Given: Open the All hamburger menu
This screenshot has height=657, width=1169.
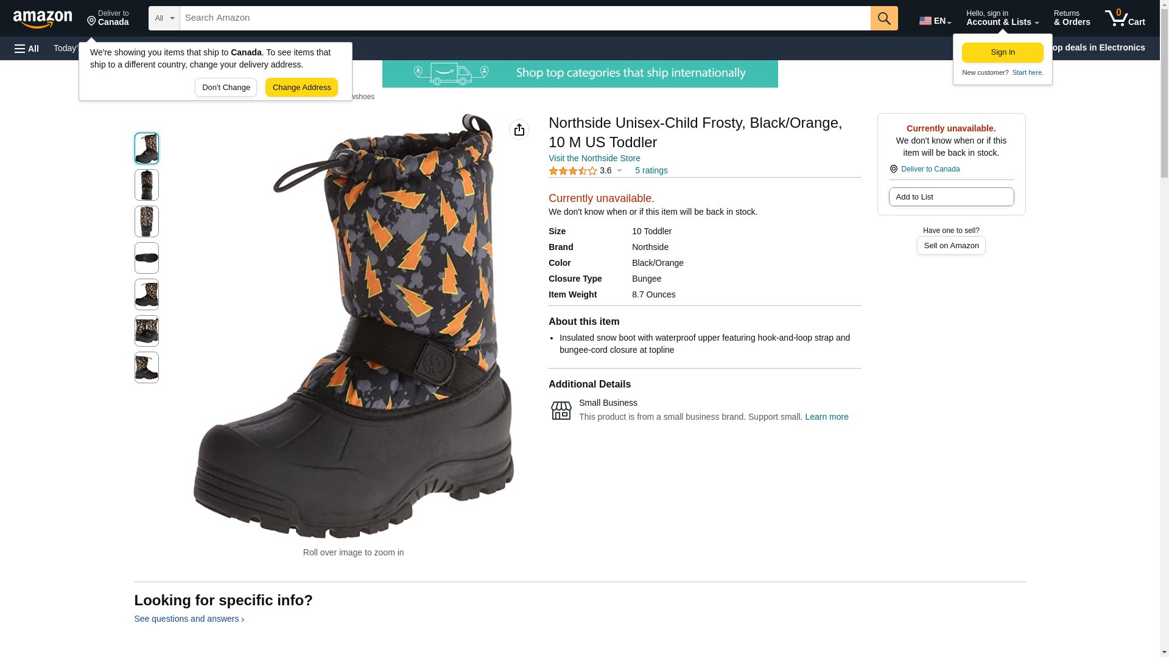Looking at the screenshot, I should 27,48.
